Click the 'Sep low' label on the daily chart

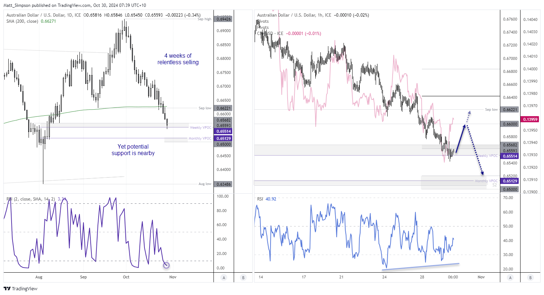click(x=205, y=108)
